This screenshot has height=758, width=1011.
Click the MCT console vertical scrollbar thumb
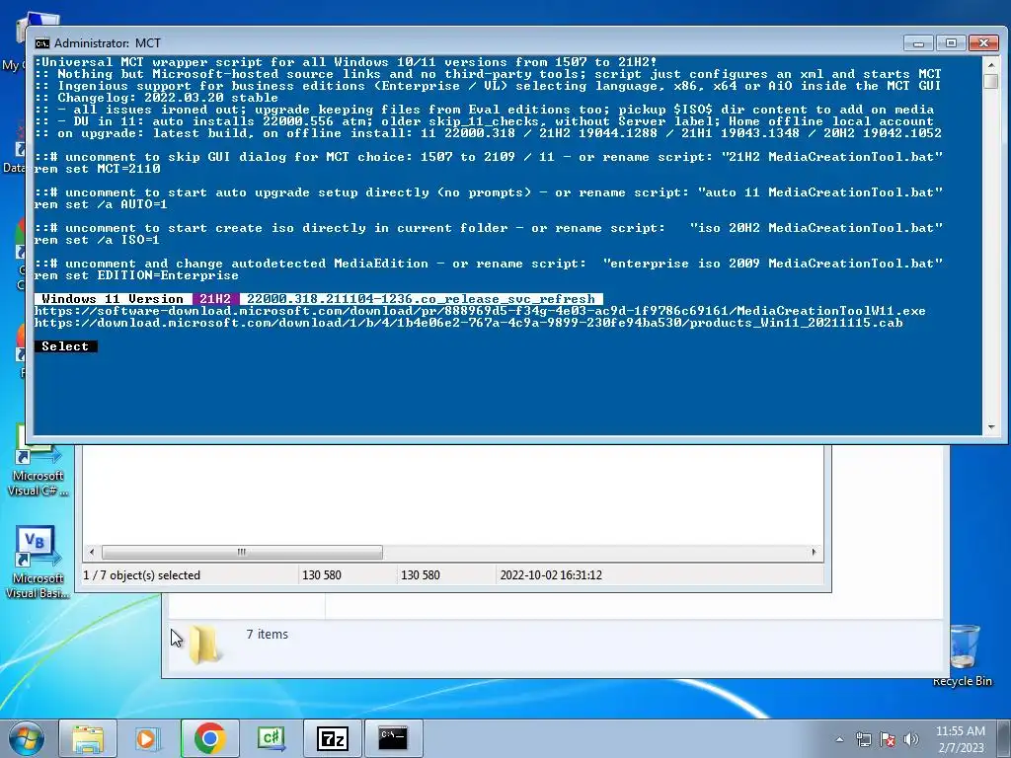(x=991, y=81)
